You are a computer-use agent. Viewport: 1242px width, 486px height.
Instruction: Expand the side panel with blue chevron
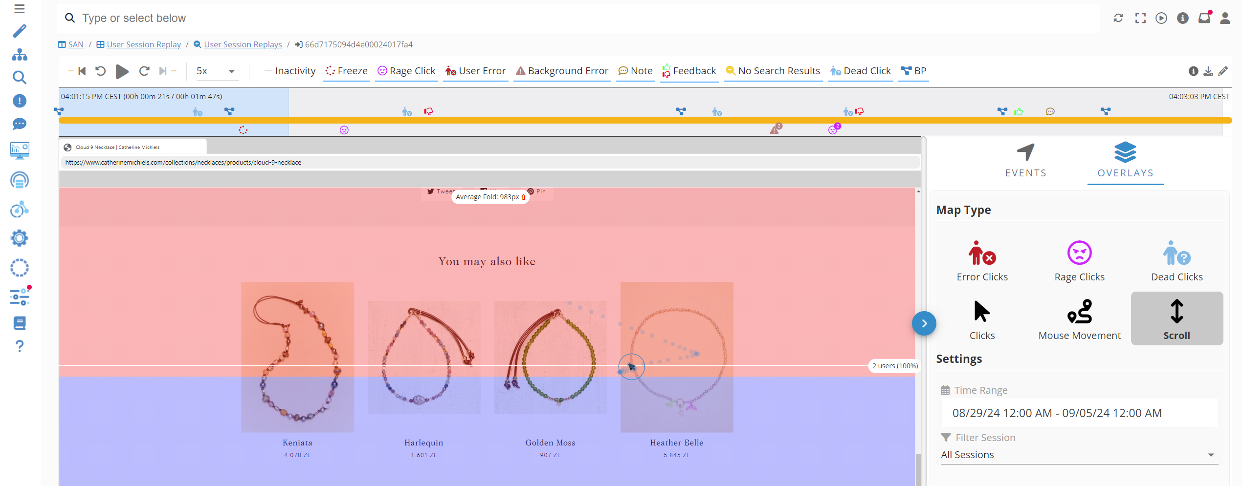(924, 323)
